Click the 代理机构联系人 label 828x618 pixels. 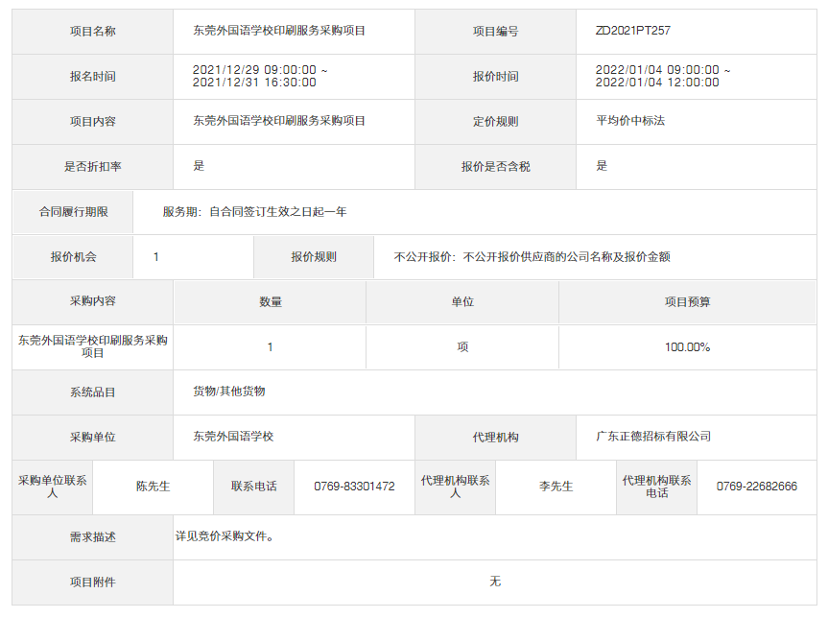455,487
